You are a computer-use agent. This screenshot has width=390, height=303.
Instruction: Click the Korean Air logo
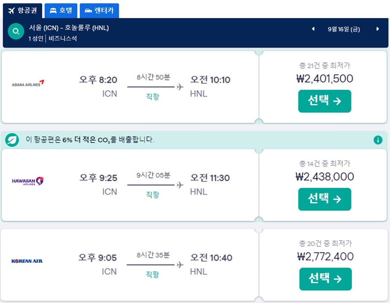point(26,261)
